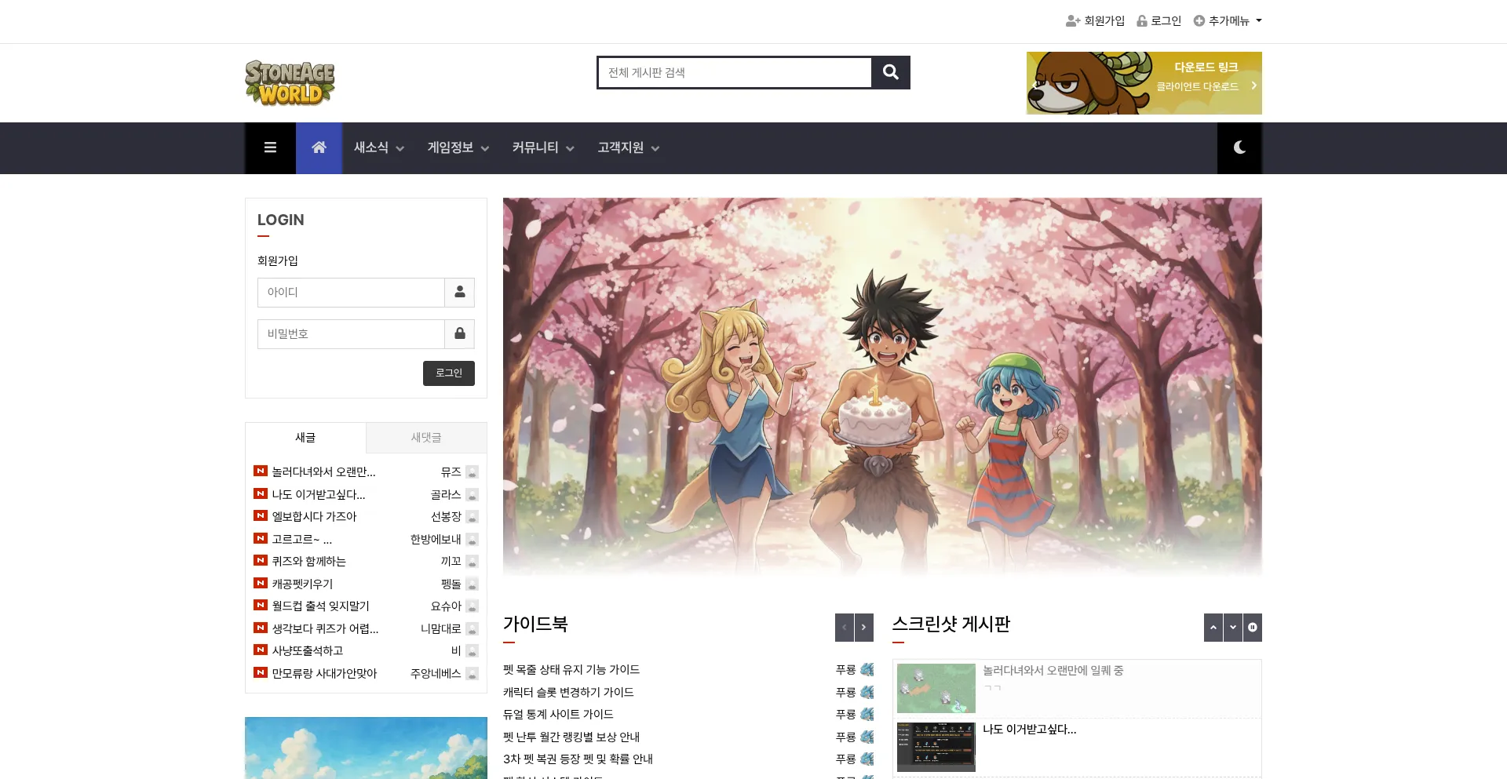Open the hamburger menu in navigation bar

tap(270, 147)
